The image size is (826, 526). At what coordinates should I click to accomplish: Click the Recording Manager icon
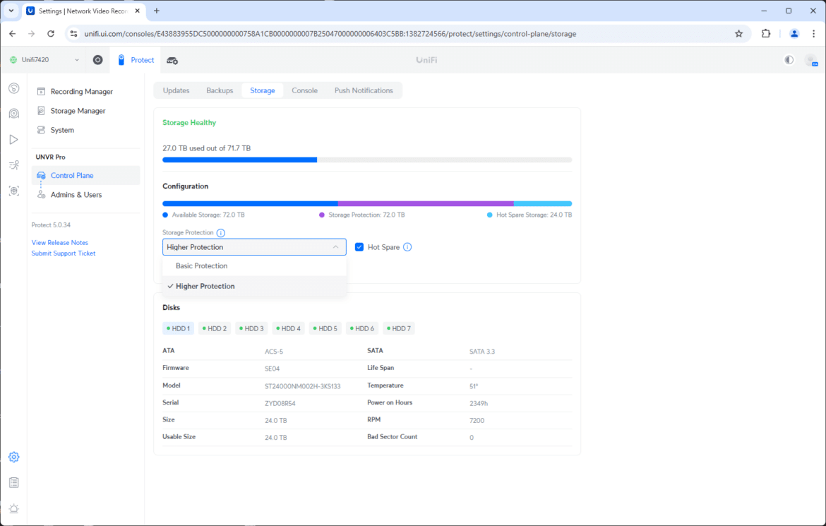pos(41,91)
